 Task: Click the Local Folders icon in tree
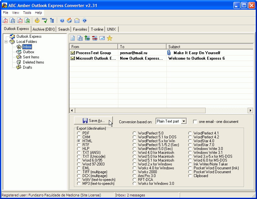coord(12,42)
